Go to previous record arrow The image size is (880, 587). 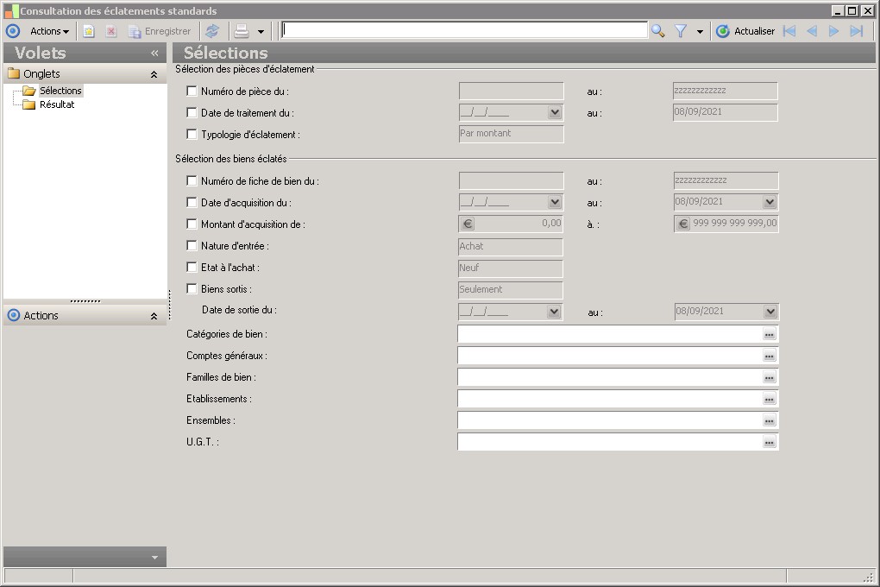(812, 31)
